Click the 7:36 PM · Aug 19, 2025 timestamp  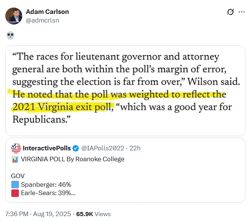pyautogui.click(x=38, y=214)
